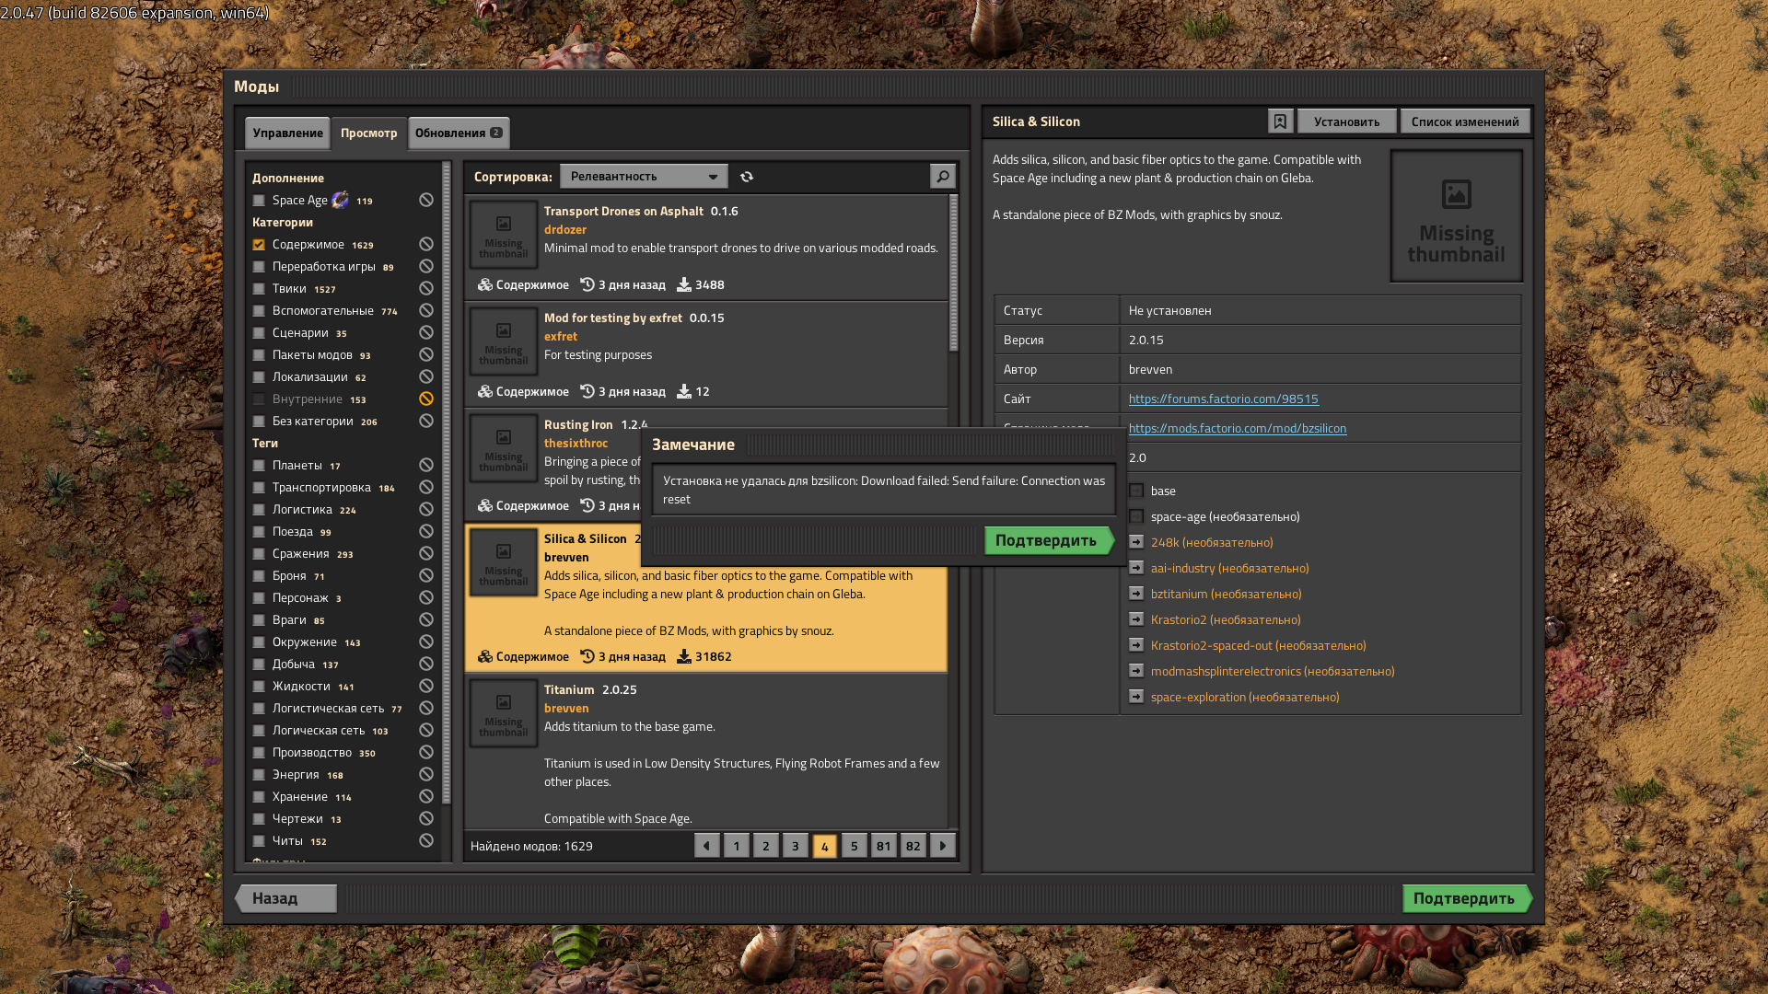This screenshot has height=994, width=1768.
Task: Exclude the Энергия tag icon
Action: pyautogui.click(x=426, y=774)
